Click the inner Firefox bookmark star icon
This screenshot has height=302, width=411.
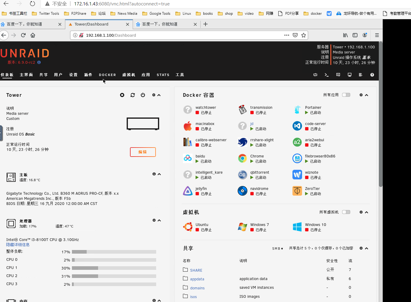click(x=304, y=35)
